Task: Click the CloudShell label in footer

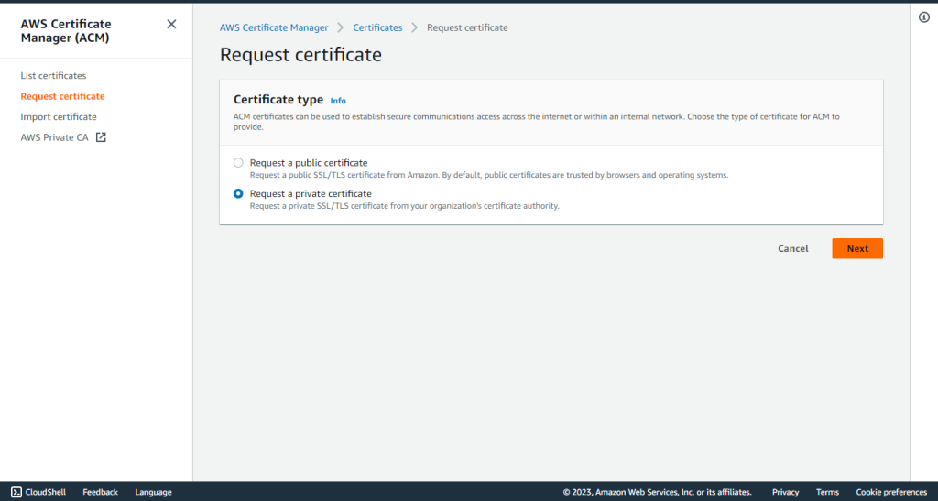Action: click(x=46, y=492)
